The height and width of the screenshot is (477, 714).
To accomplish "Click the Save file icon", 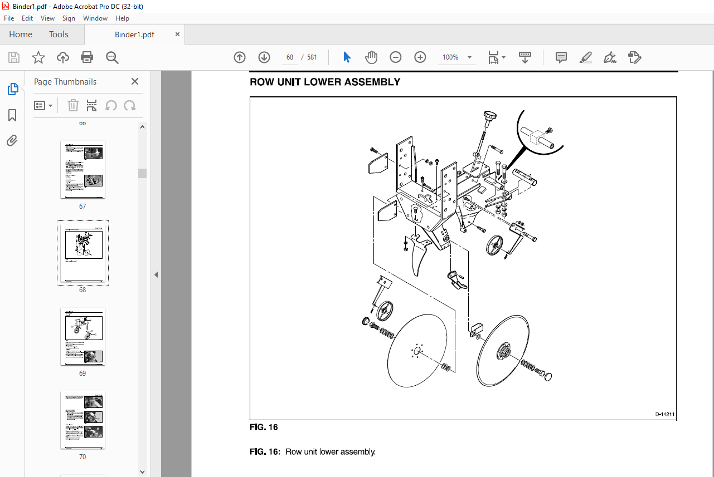I will pyautogui.click(x=14, y=57).
